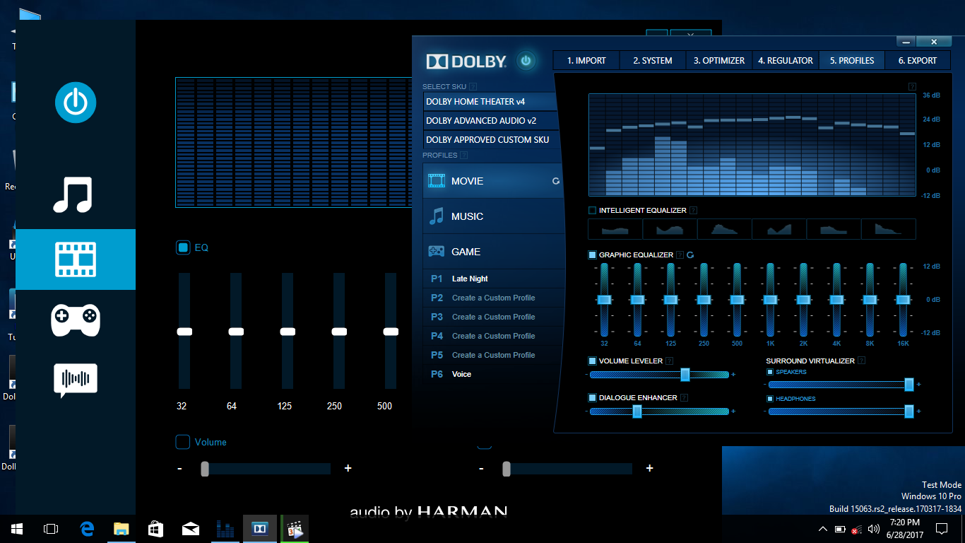The height and width of the screenshot is (543, 965).
Task: Toggle the Dialogue Enhancer checkbox
Action: coord(592,397)
